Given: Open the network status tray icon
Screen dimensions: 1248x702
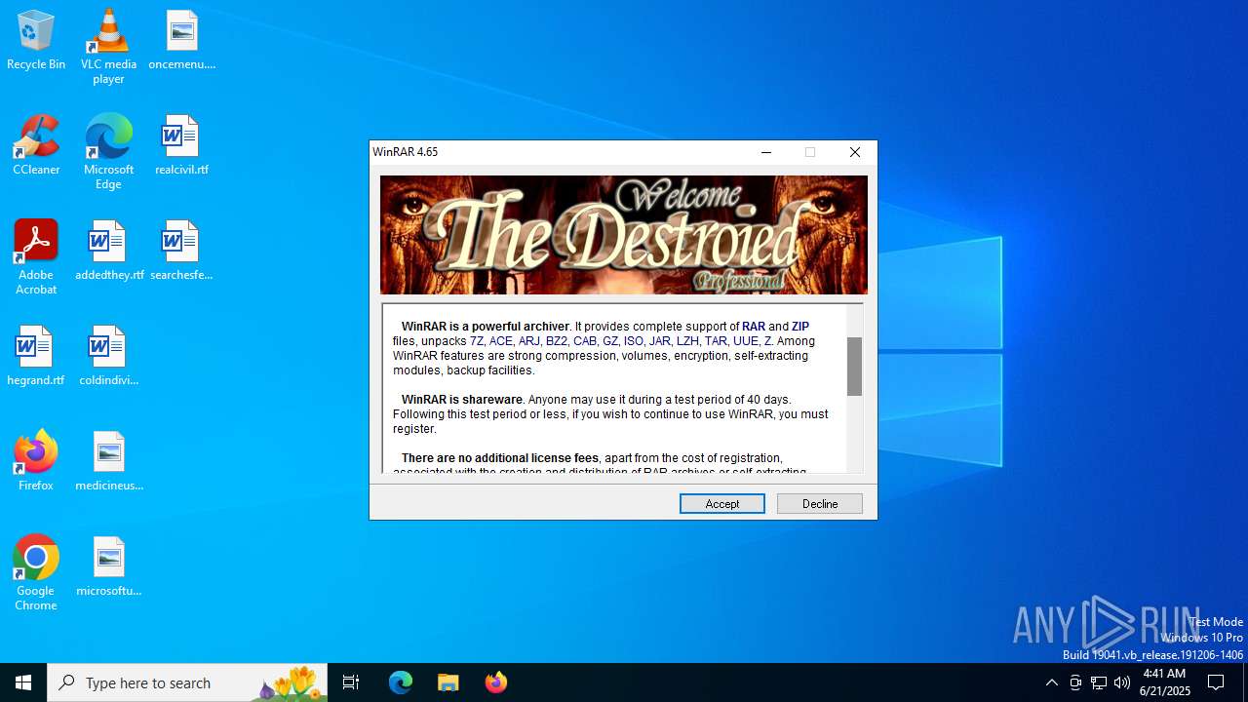Looking at the screenshot, I should 1099,682.
